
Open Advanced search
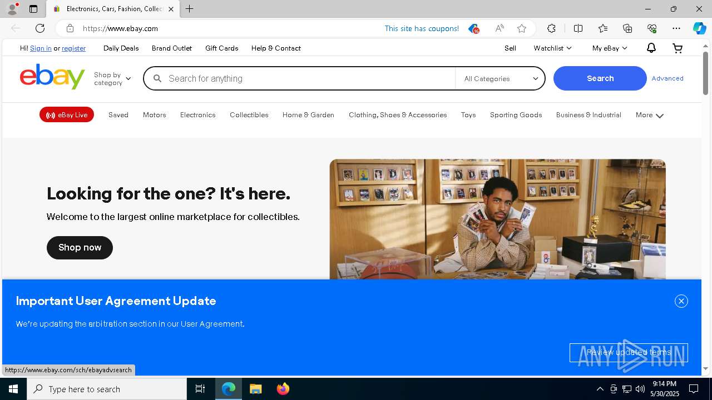(667, 78)
